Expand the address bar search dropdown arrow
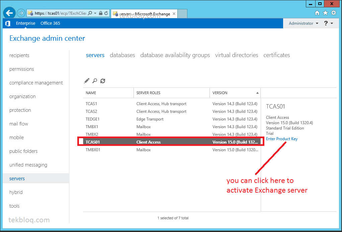The image size is (342, 232). [x=95, y=13]
